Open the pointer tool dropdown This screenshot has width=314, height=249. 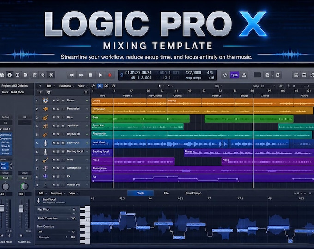click(161, 86)
